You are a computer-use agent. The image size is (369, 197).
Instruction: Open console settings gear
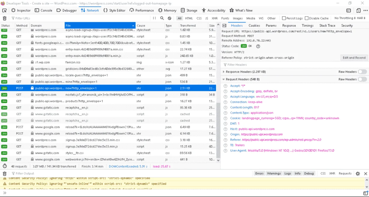click(x=358, y=173)
